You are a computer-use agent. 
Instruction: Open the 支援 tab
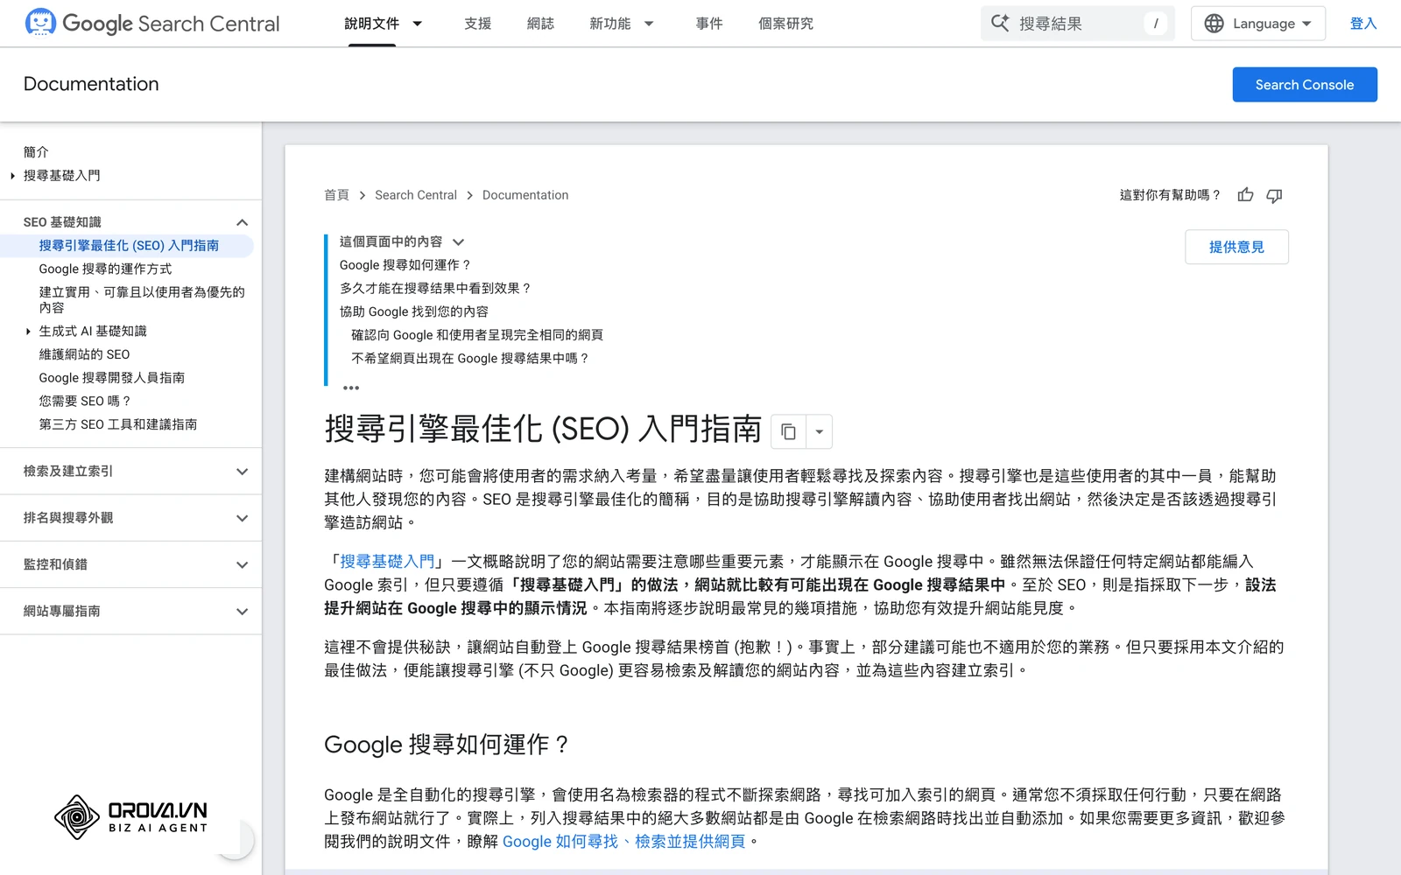click(x=477, y=24)
